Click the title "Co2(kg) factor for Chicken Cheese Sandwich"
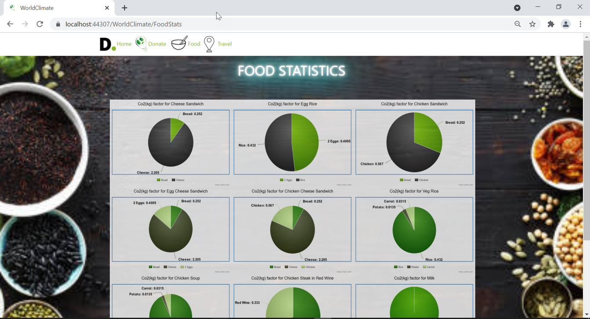590x319 pixels. pyautogui.click(x=293, y=191)
